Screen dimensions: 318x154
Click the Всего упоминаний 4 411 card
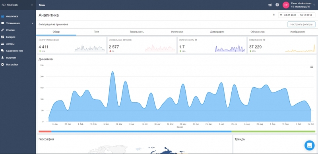[72, 45]
